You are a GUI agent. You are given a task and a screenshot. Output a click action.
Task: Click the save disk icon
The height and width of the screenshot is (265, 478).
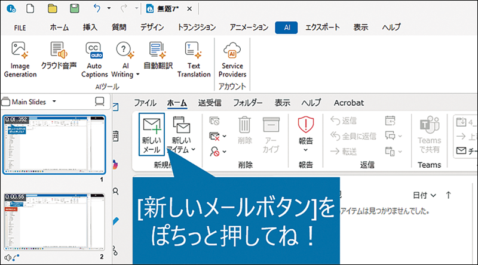click(74, 8)
